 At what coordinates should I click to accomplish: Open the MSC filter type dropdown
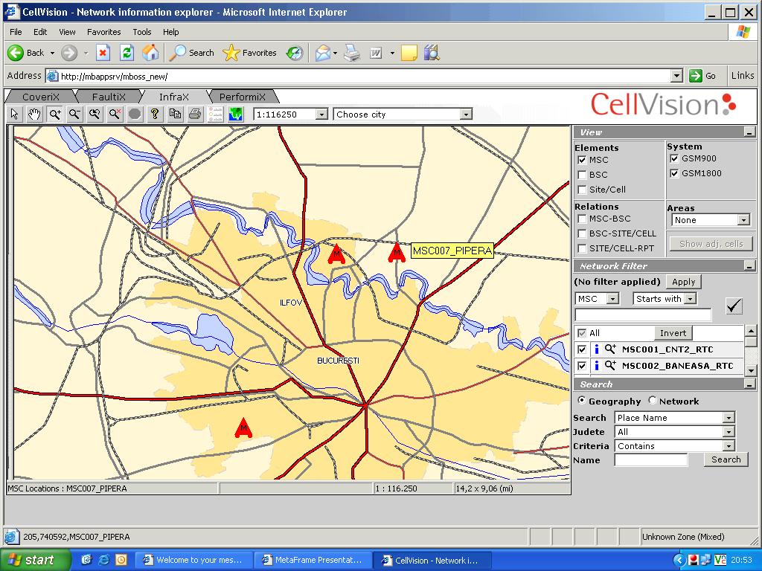pyautogui.click(x=613, y=299)
